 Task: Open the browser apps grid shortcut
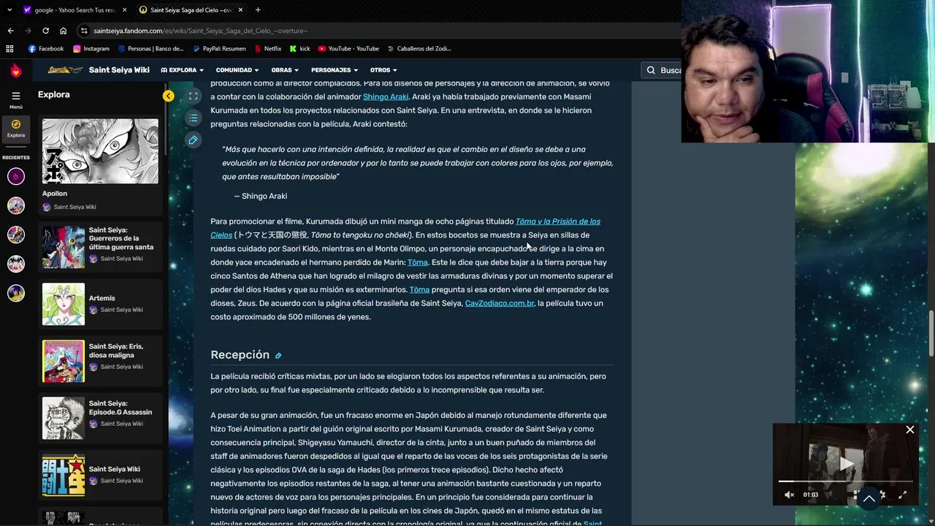9,49
